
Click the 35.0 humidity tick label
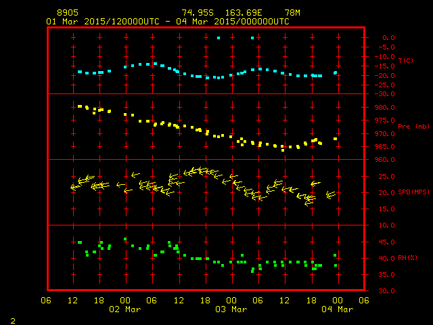[x=386, y=274]
